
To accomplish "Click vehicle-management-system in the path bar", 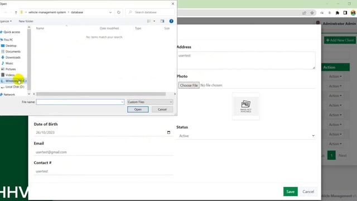I will [47, 12].
